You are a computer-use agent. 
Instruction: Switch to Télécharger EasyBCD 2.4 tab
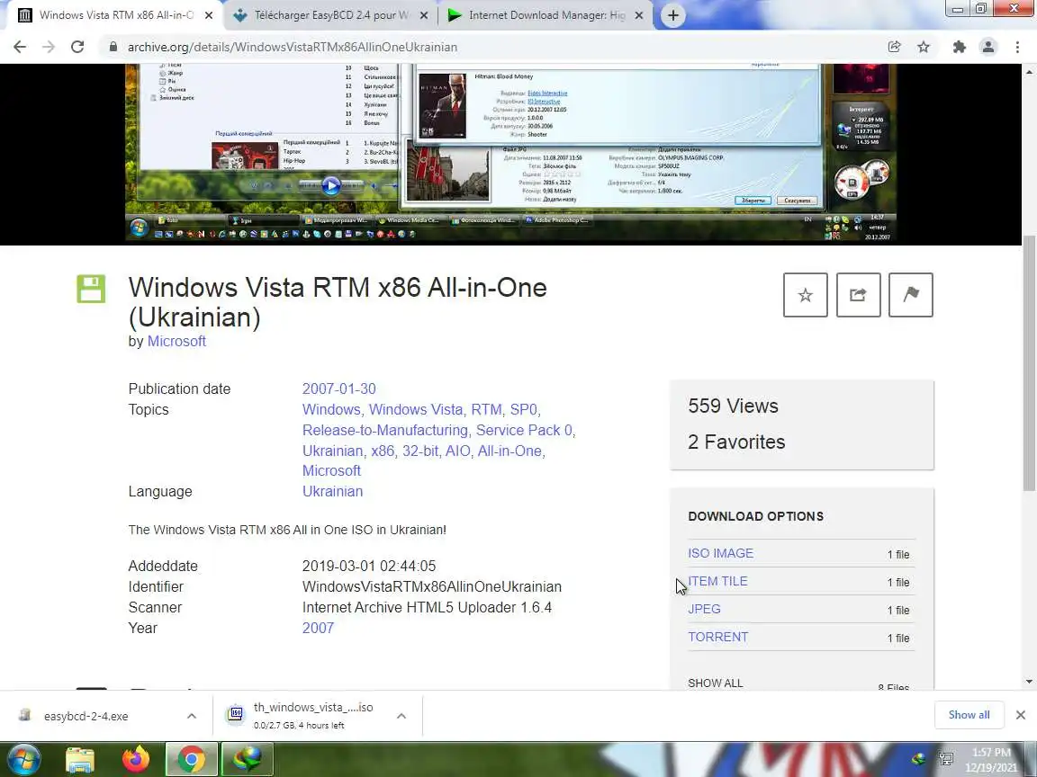tap(330, 15)
